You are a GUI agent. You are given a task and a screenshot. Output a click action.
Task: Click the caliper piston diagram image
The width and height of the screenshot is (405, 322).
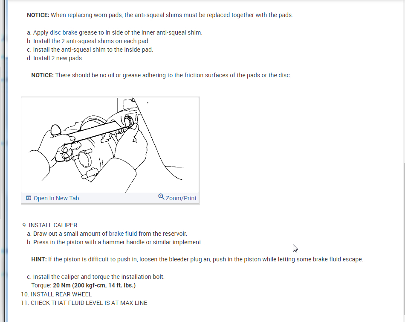coord(110,145)
